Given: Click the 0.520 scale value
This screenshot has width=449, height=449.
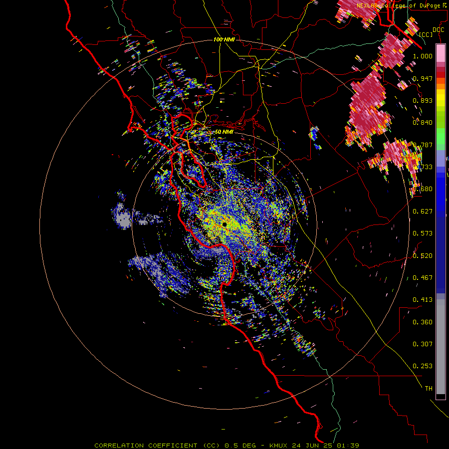Looking at the screenshot, I should (x=423, y=256).
